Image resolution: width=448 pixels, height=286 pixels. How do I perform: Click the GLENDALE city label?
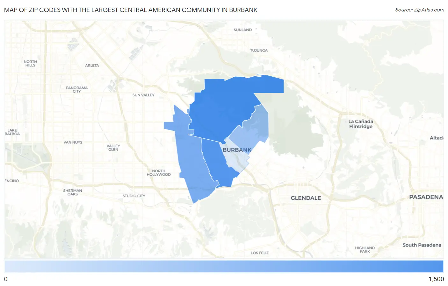(306, 198)
